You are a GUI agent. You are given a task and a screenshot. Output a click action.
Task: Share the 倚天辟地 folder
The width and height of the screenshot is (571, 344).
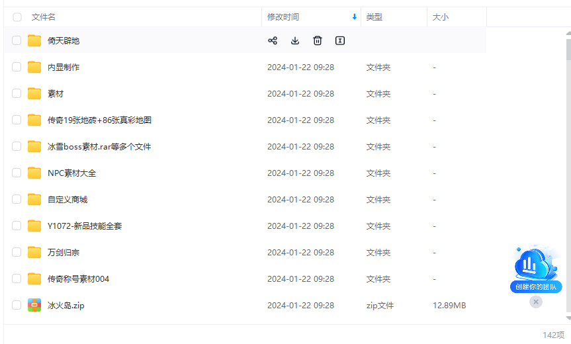[x=272, y=41]
